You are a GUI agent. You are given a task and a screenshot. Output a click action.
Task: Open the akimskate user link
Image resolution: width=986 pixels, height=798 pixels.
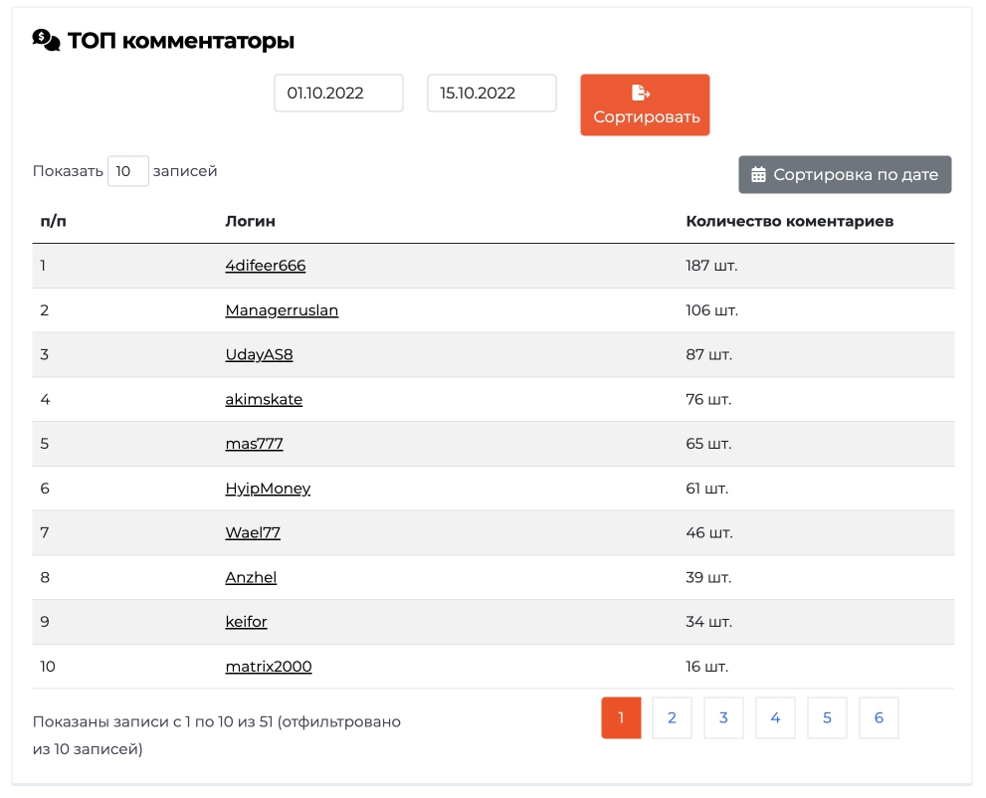click(x=264, y=399)
